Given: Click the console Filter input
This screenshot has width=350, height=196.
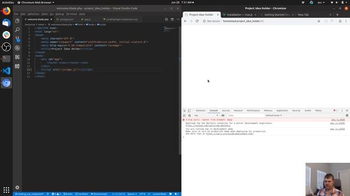Looking at the screenshot, I should (x=245, y=115).
